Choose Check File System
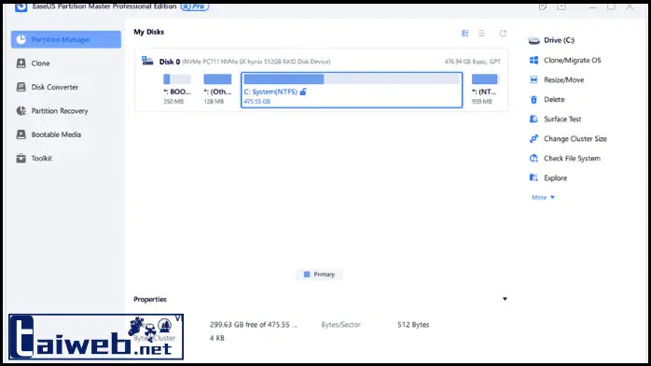The height and width of the screenshot is (366, 651). pyautogui.click(x=572, y=159)
